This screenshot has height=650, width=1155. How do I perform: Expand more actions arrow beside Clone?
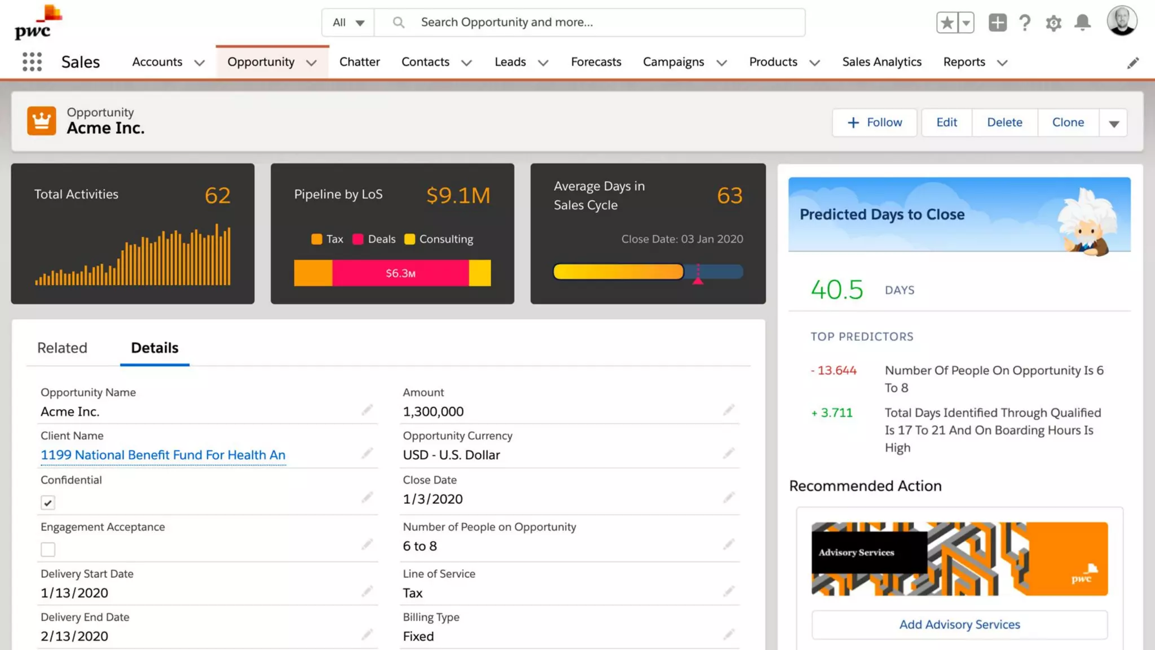pyautogui.click(x=1113, y=123)
